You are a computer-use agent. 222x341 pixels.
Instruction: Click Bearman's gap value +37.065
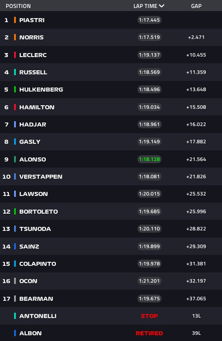[196, 299]
